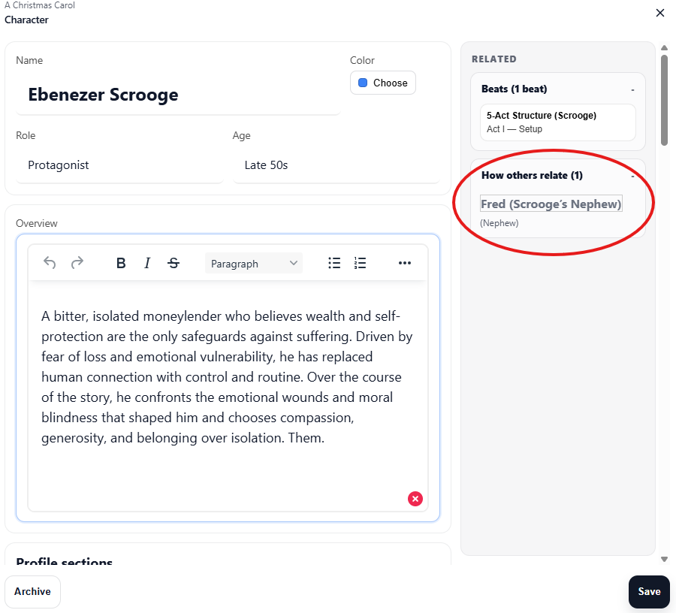Screen dimensions: 676x613
Task: Collapse the How others relate section
Action: [632, 176]
